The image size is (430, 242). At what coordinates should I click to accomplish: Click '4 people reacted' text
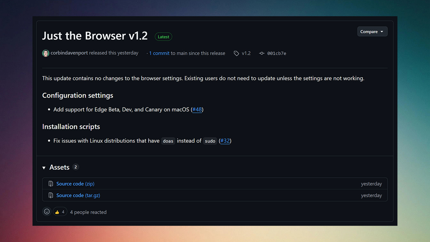tap(88, 212)
